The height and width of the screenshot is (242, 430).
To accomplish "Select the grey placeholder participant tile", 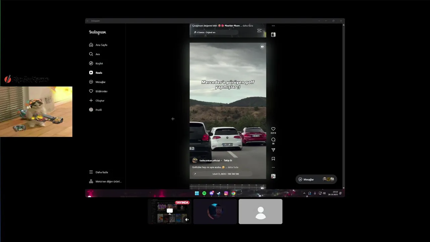I will 261,211.
